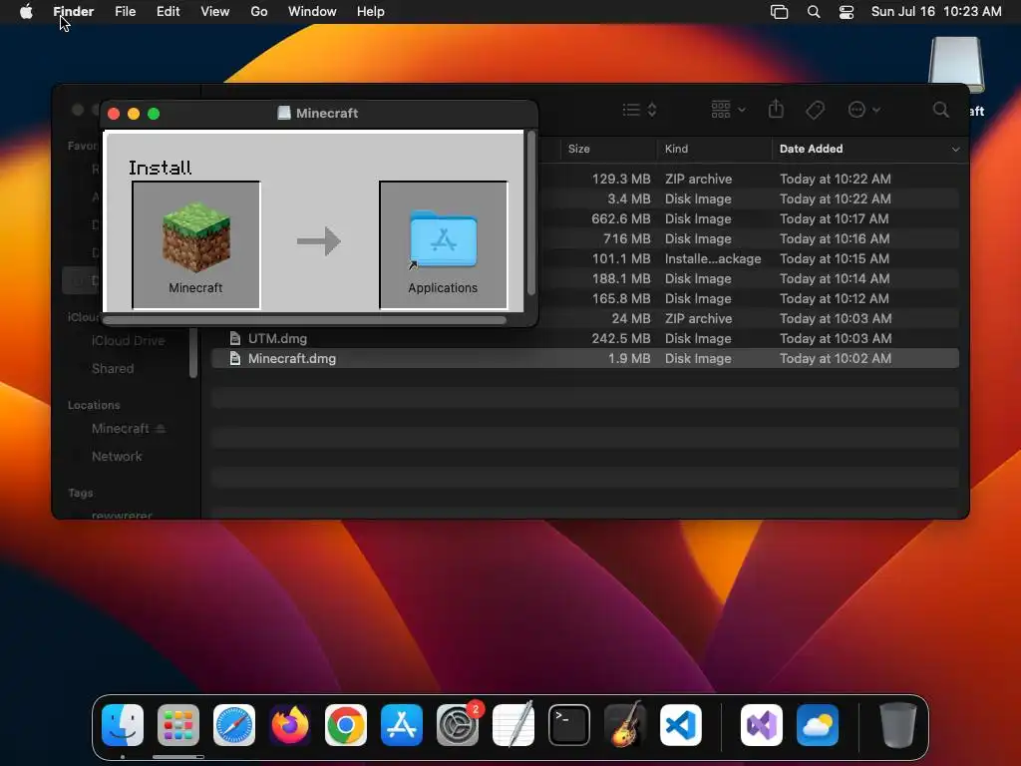Image resolution: width=1021 pixels, height=766 pixels.
Task: Open the App Store from the Dock
Action: pos(402,725)
